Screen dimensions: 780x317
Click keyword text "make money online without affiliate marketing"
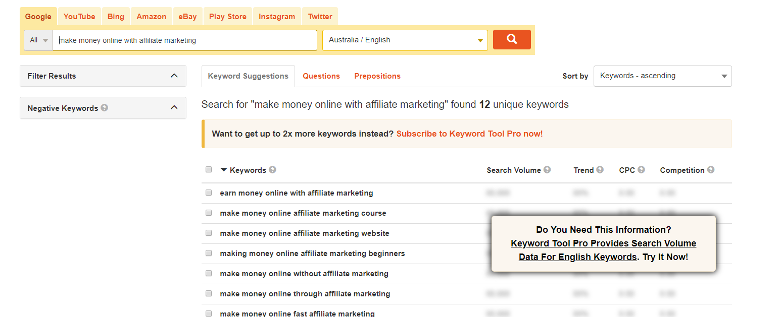coord(304,274)
